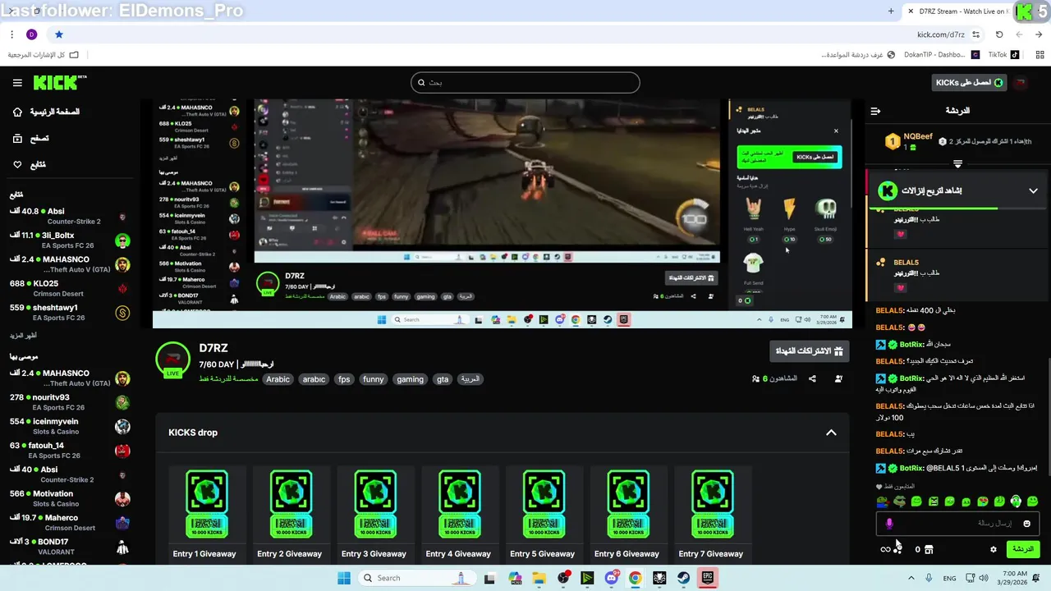The height and width of the screenshot is (591, 1051).
Task: Reload the page in browser toolbar
Action: [x=999, y=34]
